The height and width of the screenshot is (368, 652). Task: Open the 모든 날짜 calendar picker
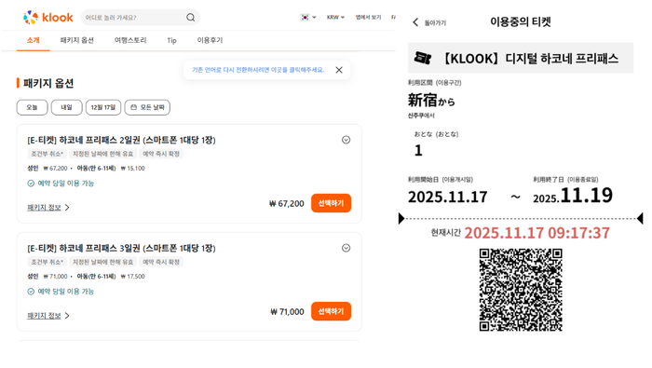coord(147,107)
